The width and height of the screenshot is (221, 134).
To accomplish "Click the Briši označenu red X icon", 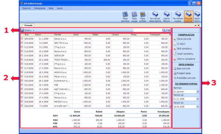I will tap(175, 49).
